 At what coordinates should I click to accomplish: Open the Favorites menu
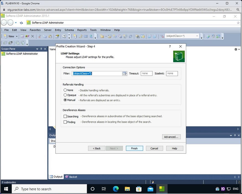click(35, 30)
